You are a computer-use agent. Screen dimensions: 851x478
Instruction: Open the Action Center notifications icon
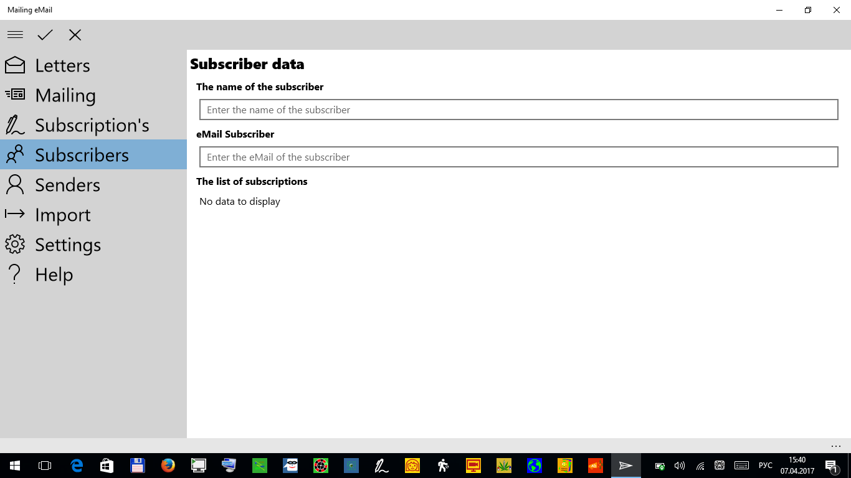point(831,466)
